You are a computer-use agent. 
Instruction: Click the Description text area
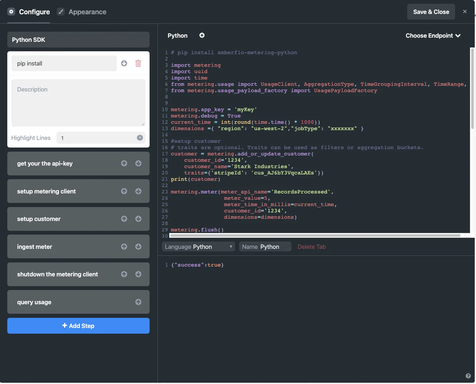click(78, 103)
